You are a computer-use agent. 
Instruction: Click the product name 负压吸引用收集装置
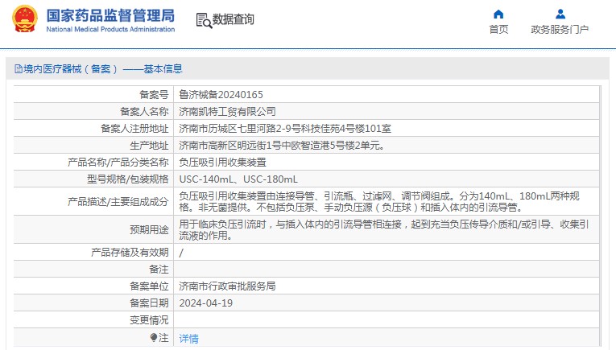coord(222,162)
